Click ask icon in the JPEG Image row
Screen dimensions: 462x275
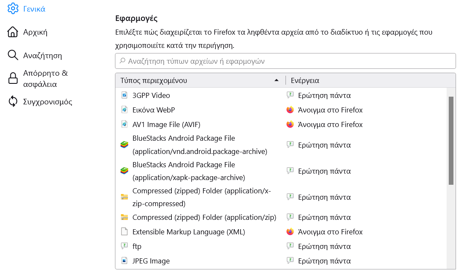point(290,260)
